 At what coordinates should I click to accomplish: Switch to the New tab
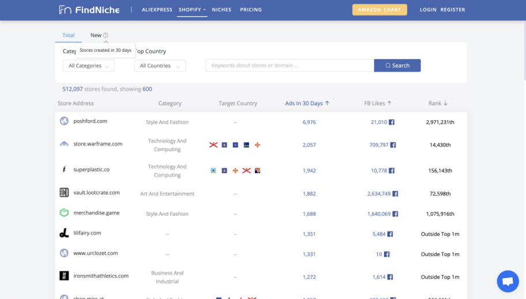(x=96, y=35)
